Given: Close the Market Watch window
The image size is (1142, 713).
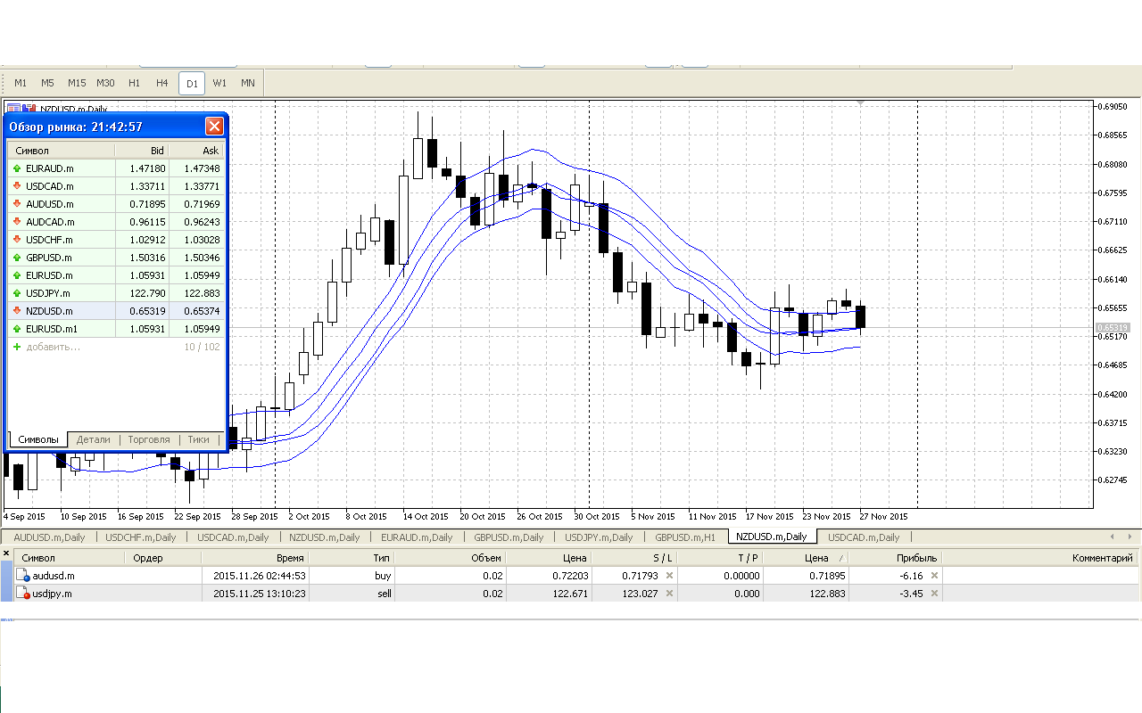Looking at the screenshot, I should 214,126.
